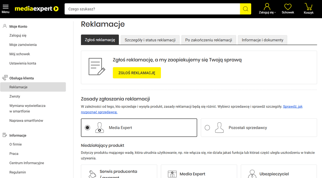This screenshot has height=178, width=322.
Task: Click the Moje Konto section heading
Action: pyautogui.click(x=18, y=26)
